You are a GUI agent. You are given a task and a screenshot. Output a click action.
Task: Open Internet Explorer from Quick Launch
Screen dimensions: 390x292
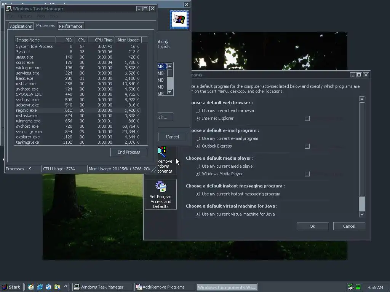(40, 287)
